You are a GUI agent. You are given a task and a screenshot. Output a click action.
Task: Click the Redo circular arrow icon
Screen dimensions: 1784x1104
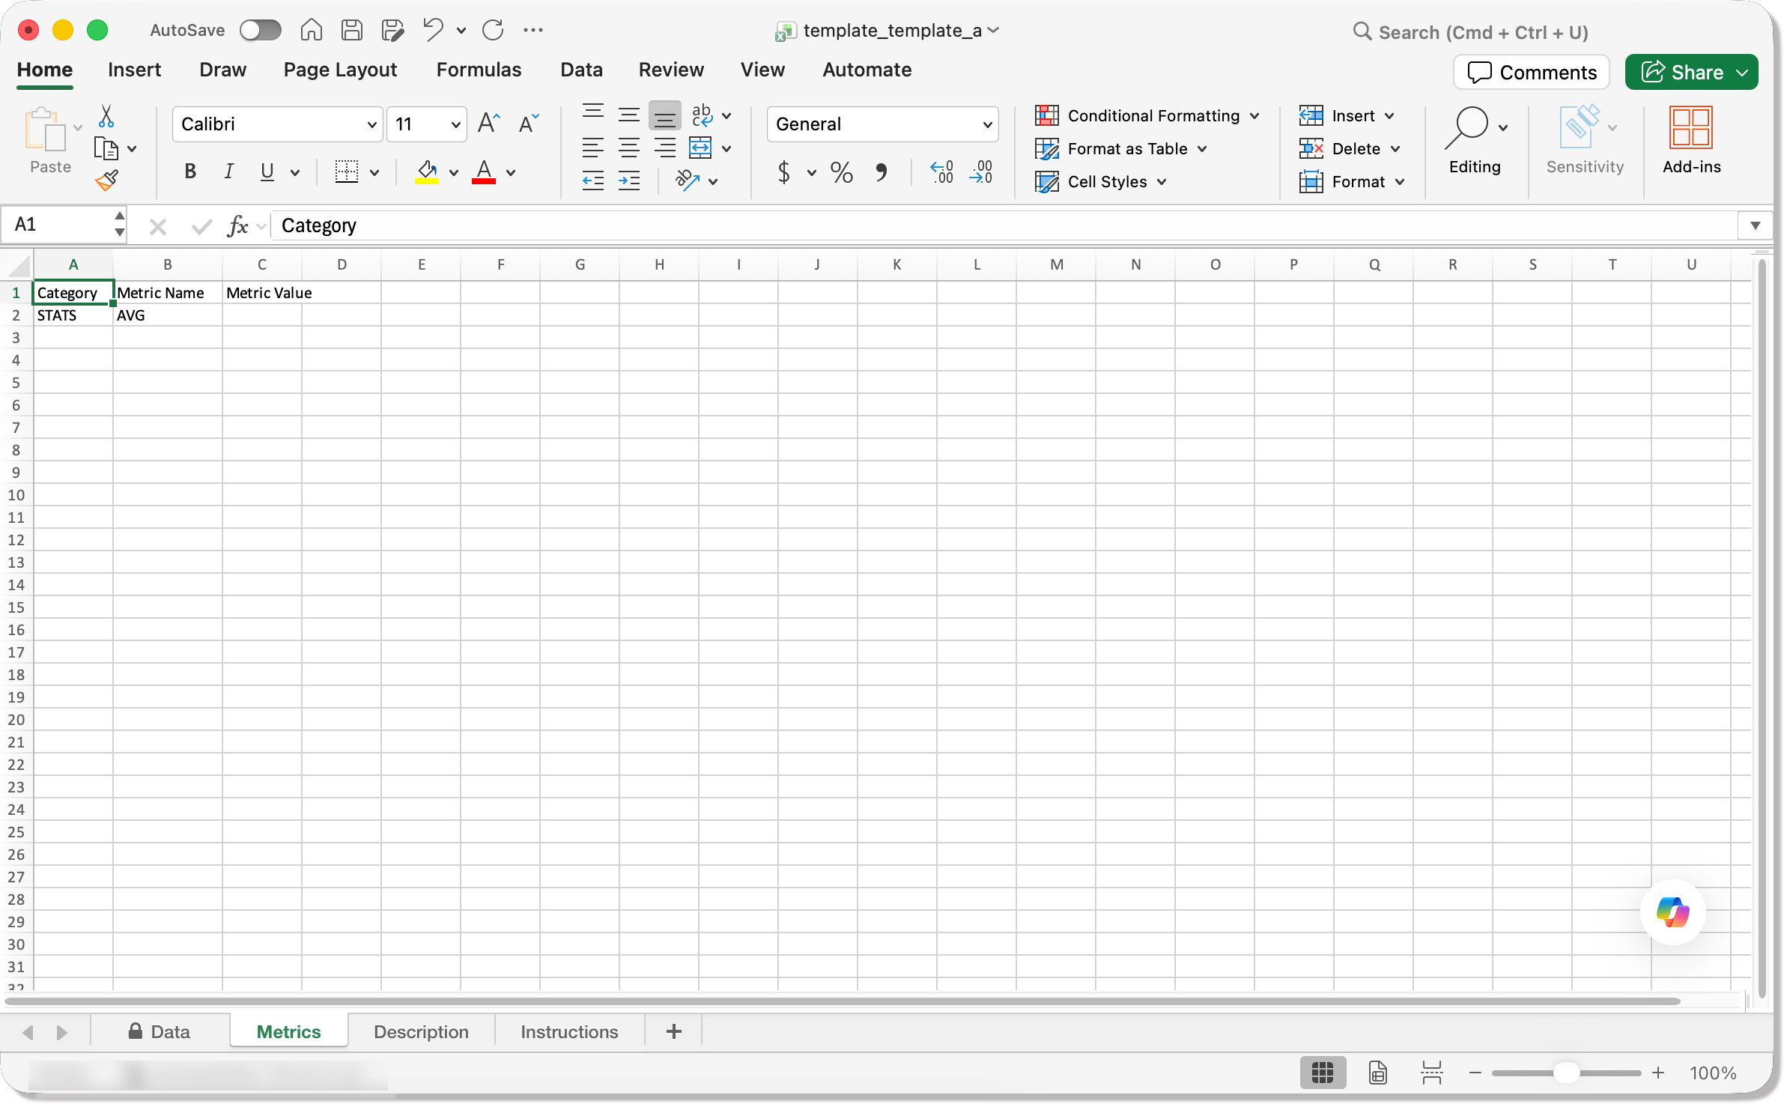pyautogui.click(x=493, y=30)
